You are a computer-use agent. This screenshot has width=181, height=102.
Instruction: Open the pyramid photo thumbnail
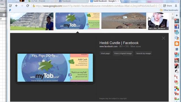[x=32, y=21]
